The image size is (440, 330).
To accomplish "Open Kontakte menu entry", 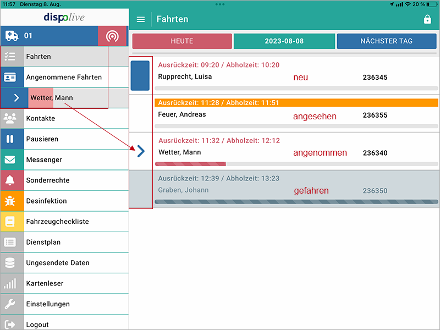I will coord(64,118).
